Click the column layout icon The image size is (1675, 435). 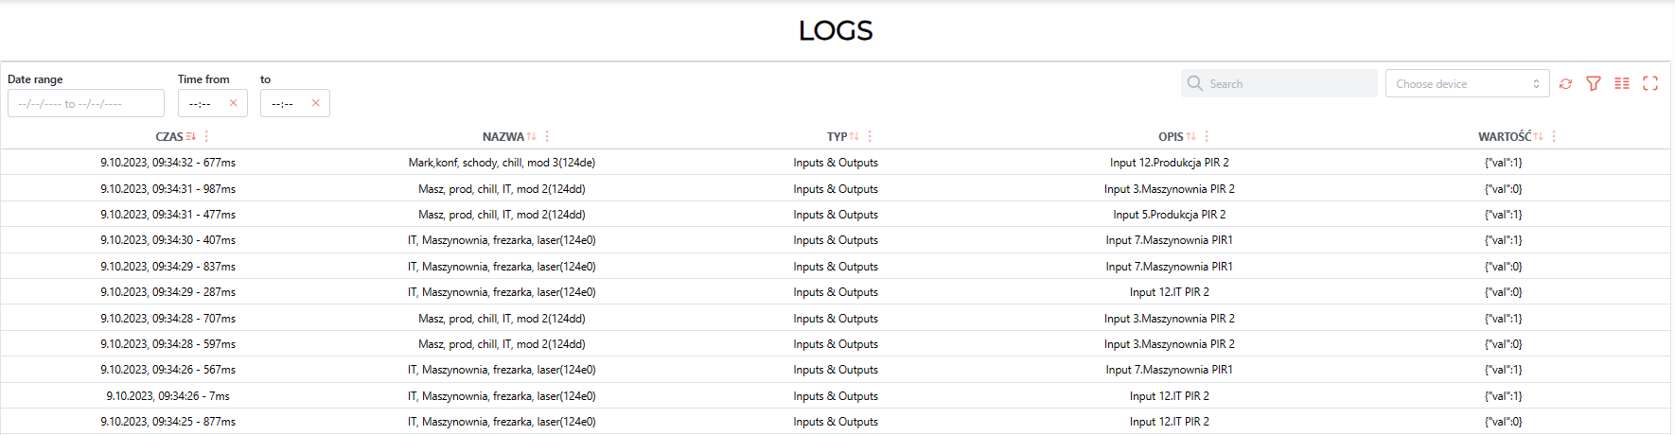click(1622, 83)
